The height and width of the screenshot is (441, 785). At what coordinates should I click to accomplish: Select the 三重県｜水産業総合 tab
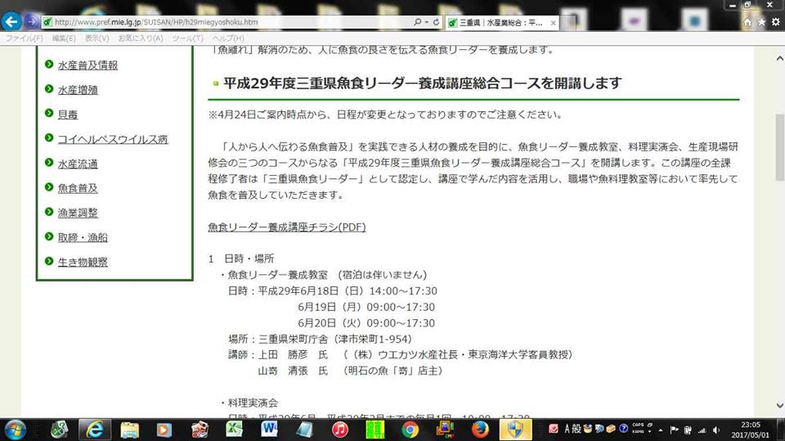click(x=500, y=23)
